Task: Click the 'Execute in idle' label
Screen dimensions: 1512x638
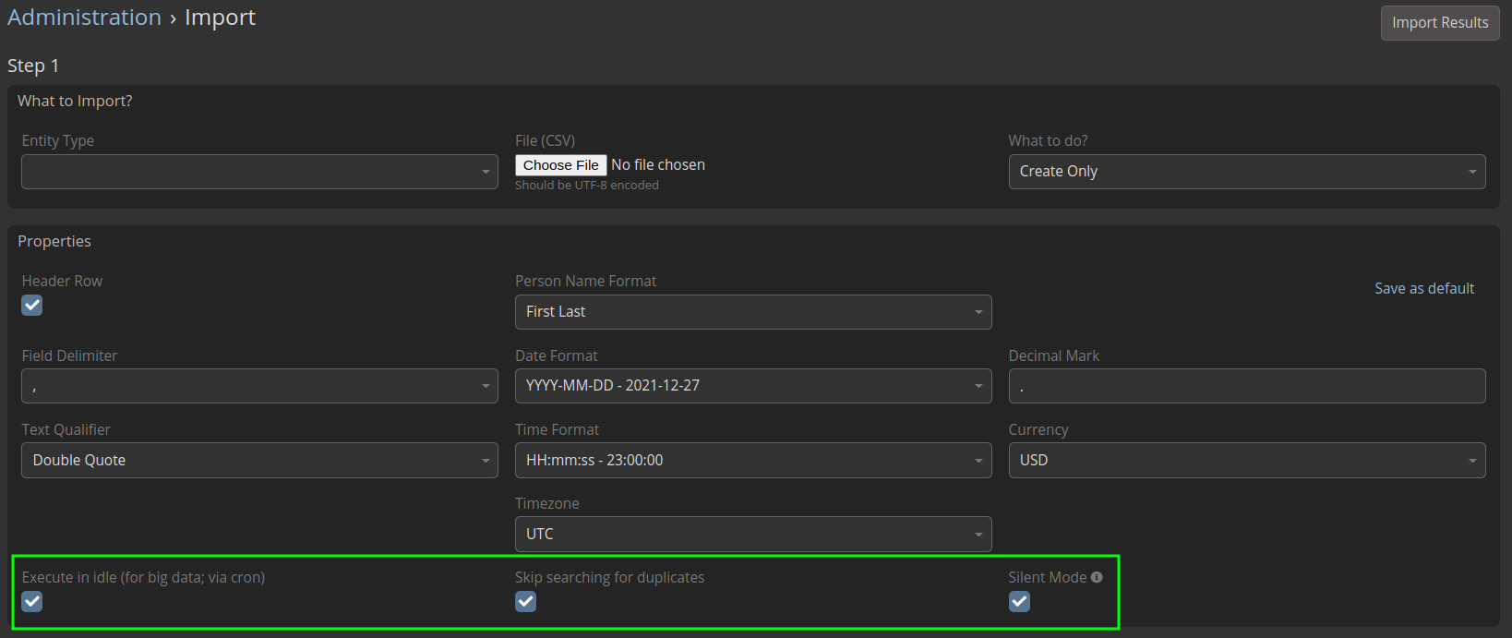Action: click(x=143, y=577)
